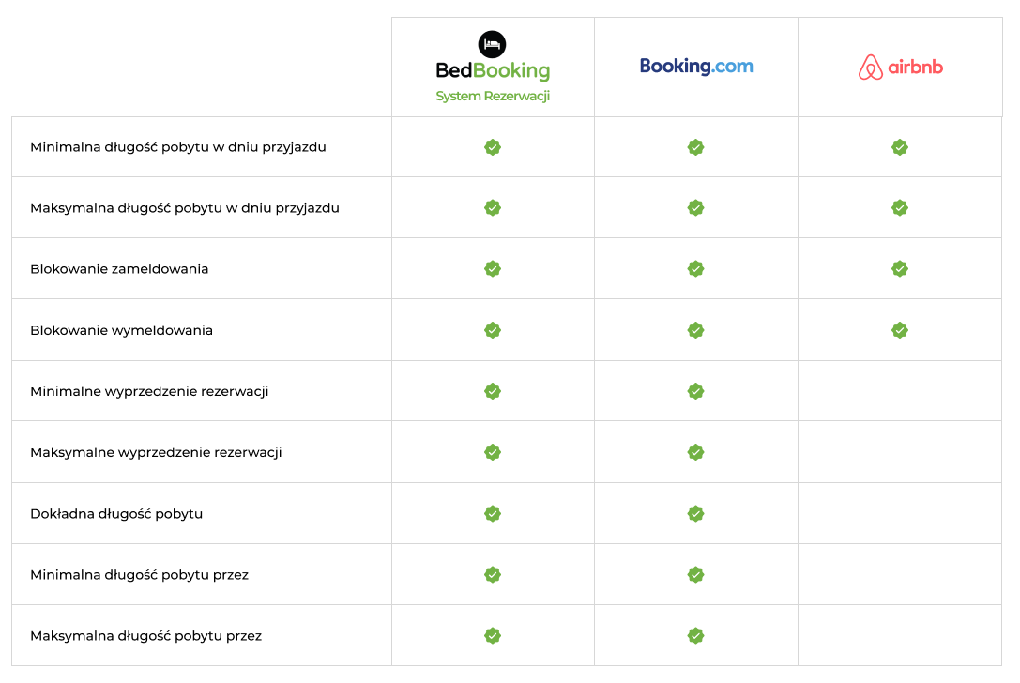Click the Airbnb logo

pos(900,67)
